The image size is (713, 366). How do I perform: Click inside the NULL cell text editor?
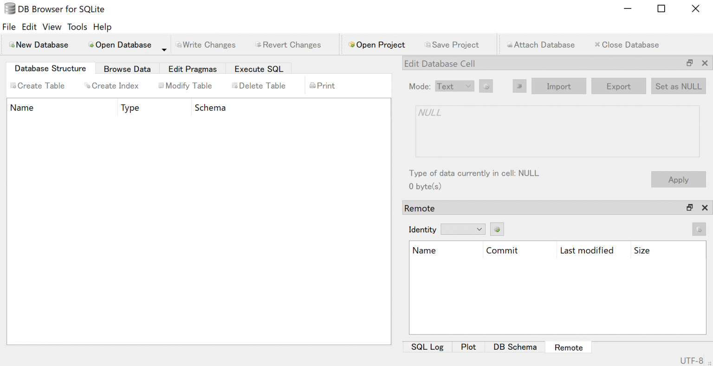tap(557, 132)
